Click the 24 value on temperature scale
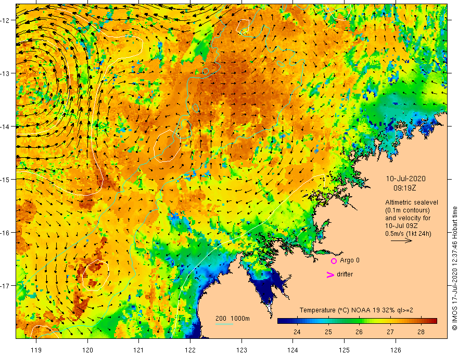458x354 pixels. (x=297, y=332)
